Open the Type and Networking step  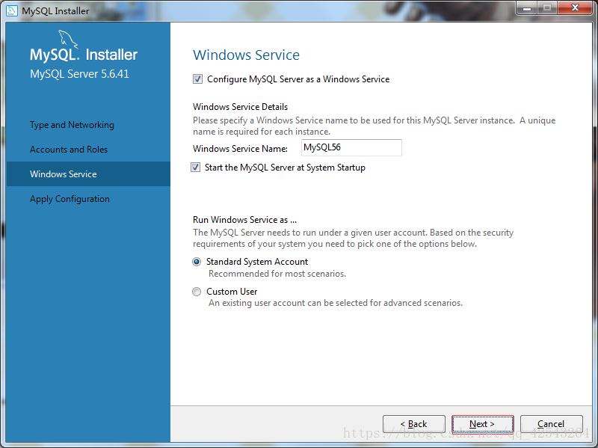[x=72, y=125]
